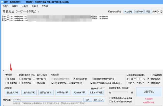Click the horizontal scrollbar left arrow

click(x=4, y=70)
